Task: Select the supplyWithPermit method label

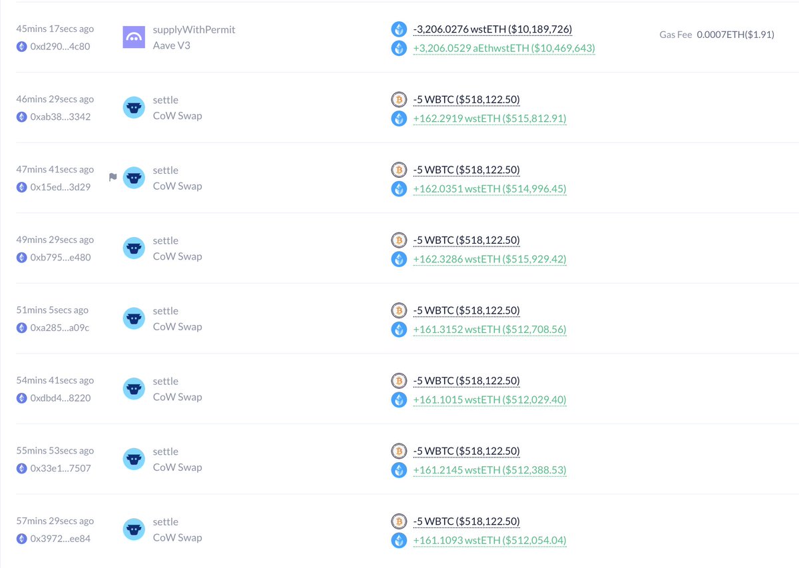Action: tap(194, 29)
